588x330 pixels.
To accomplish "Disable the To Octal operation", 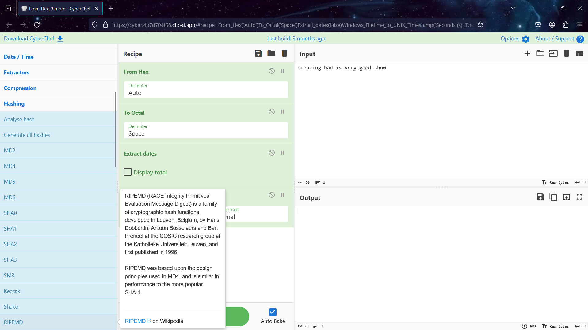I will [x=272, y=112].
